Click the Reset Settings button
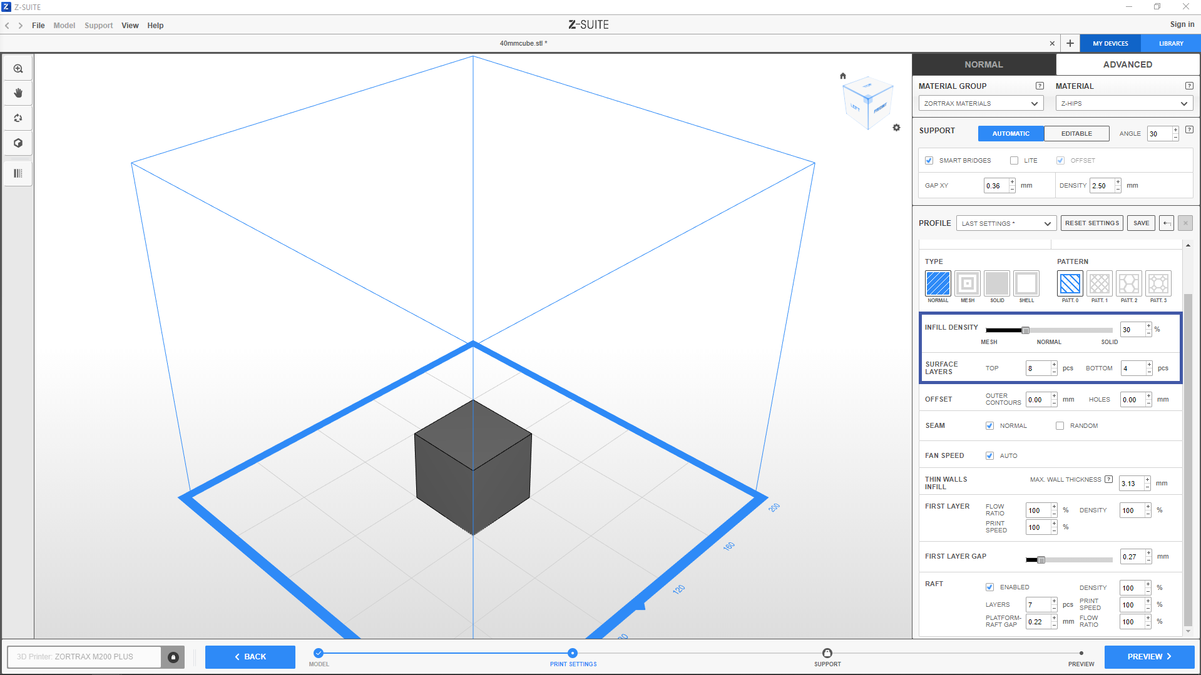Screen dimensions: 1201x675 (1091, 223)
